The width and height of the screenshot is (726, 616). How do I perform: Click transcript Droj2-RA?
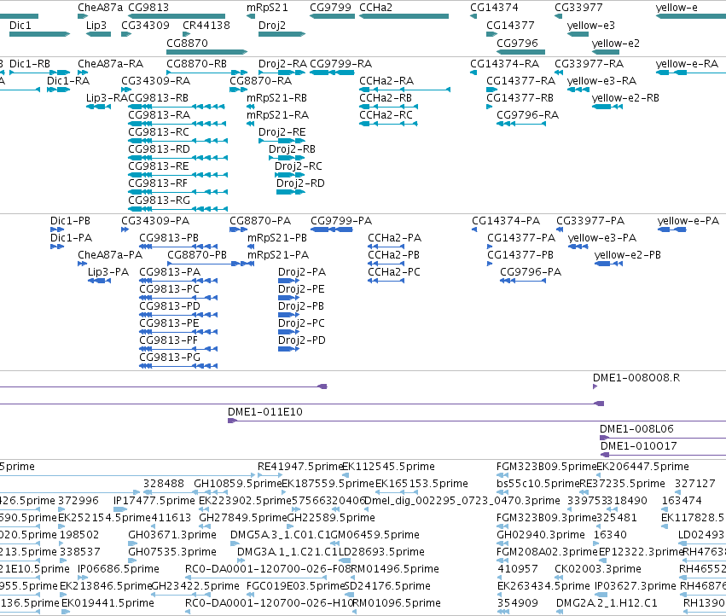point(282,63)
